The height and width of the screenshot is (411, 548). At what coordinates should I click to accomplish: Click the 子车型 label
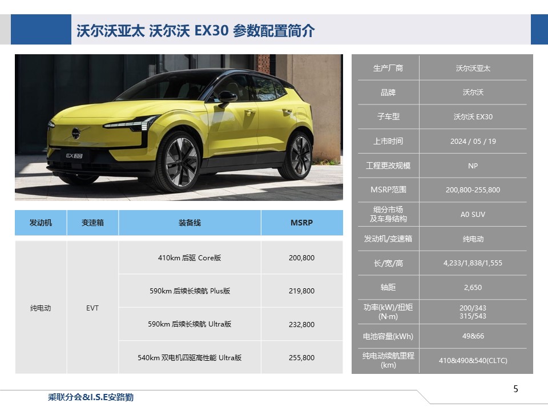click(388, 116)
